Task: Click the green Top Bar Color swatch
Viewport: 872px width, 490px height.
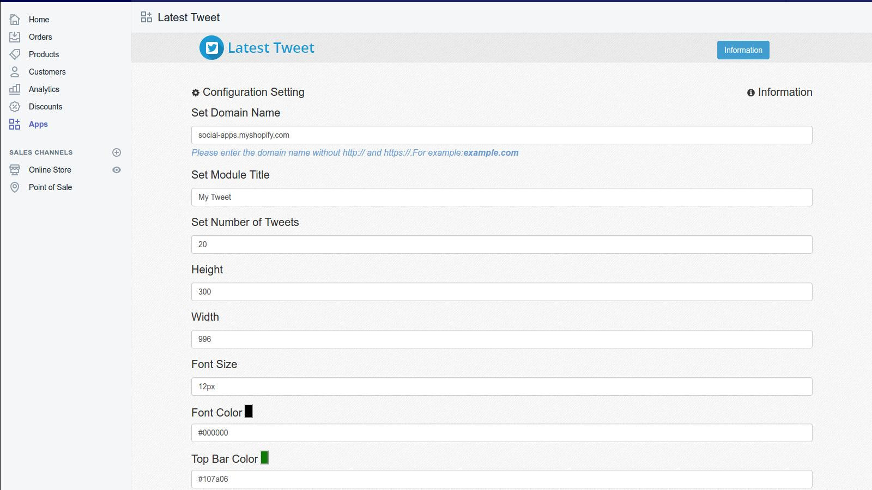Action: [265, 458]
